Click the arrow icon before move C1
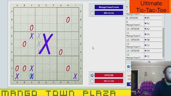171x96 pixels. (145, 56)
